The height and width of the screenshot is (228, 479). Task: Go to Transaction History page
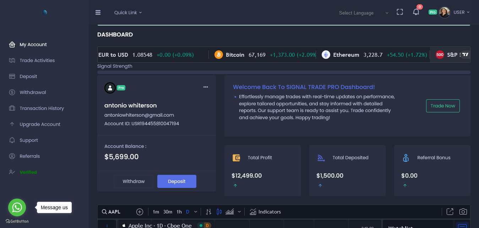(x=42, y=108)
